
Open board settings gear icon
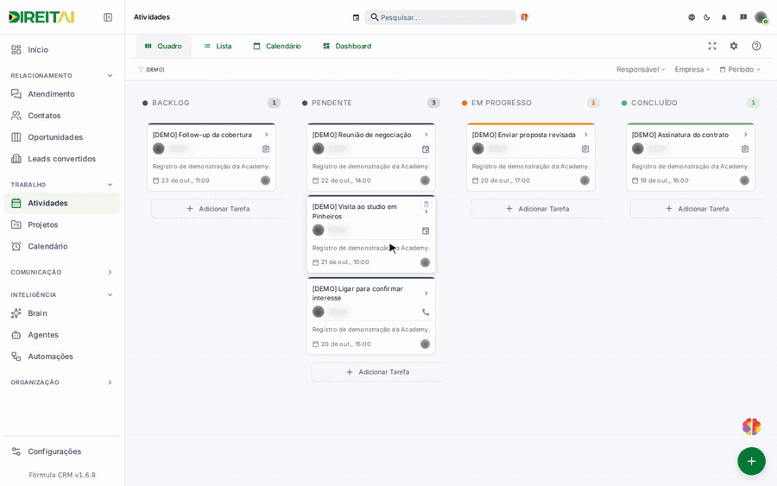tap(734, 46)
